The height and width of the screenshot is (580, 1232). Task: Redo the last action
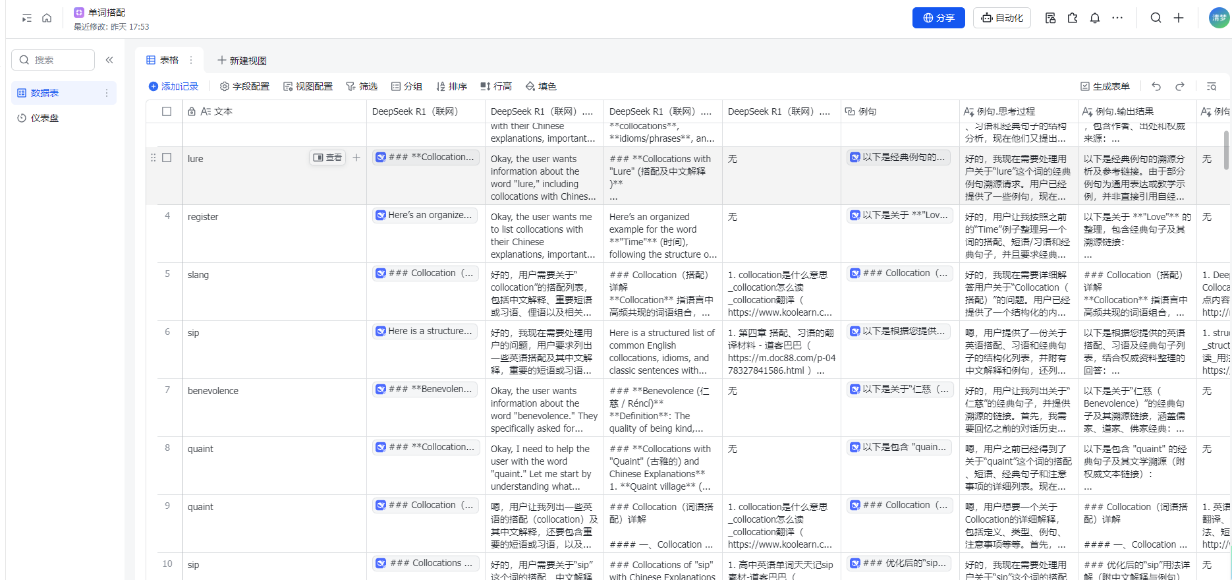(x=1180, y=86)
